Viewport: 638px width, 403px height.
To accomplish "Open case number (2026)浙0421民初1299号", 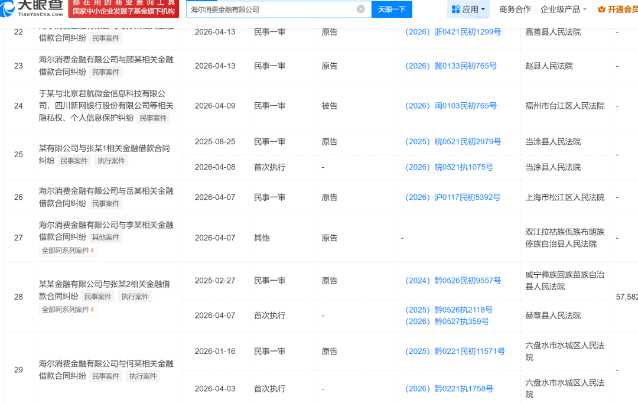I will [x=453, y=32].
